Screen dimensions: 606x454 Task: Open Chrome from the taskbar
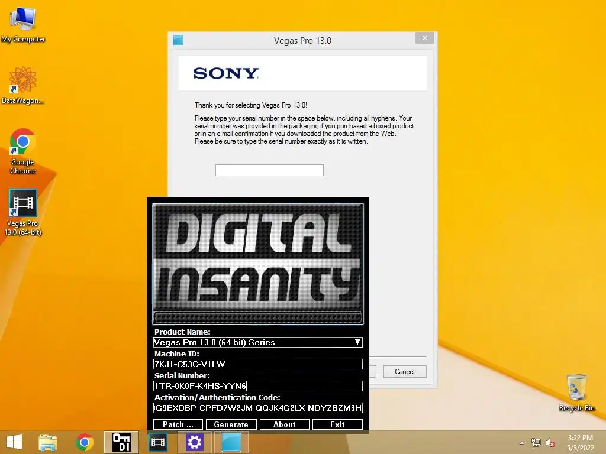click(x=84, y=442)
